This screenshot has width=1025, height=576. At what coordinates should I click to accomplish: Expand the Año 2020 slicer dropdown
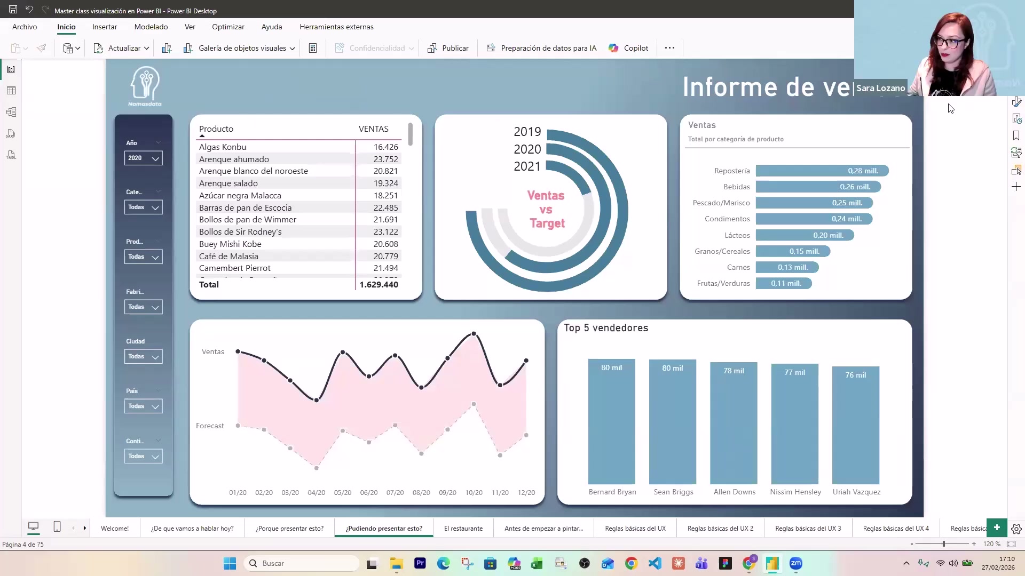point(155,158)
